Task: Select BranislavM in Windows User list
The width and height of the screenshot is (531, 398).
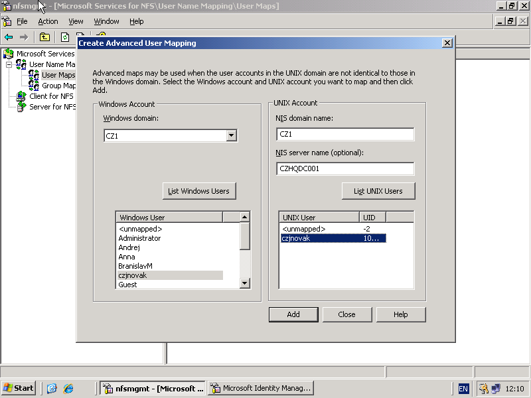Action: pos(135,266)
